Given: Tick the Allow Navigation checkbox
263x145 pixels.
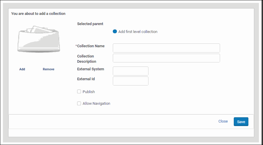Looking at the screenshot, I should point(79,103).
